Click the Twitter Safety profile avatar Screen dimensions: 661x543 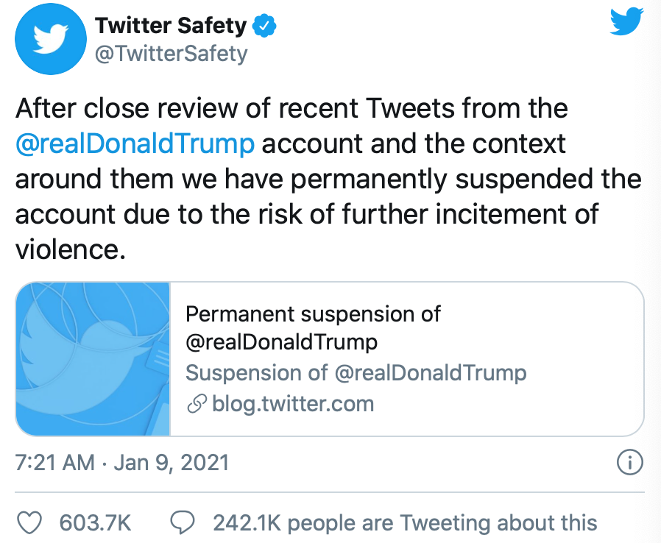pyautogui.click(x=51, y=39)
